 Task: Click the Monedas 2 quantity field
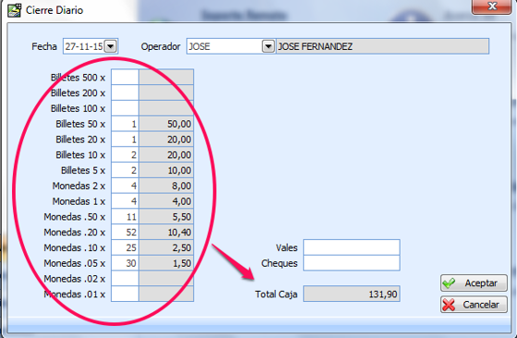(x=125, y=186)
